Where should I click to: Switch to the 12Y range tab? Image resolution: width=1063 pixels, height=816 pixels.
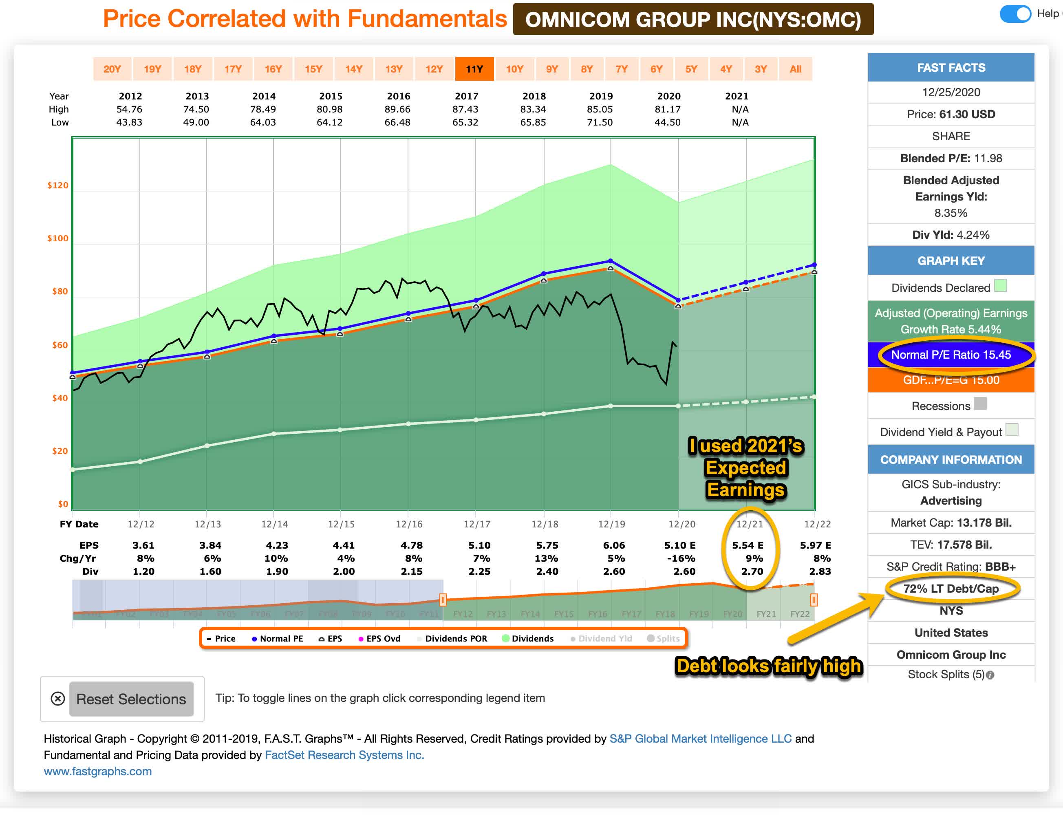(434, 69)
